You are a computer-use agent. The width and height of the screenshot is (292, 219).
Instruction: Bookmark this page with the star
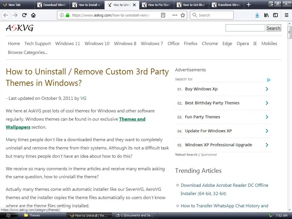point(183,15)
